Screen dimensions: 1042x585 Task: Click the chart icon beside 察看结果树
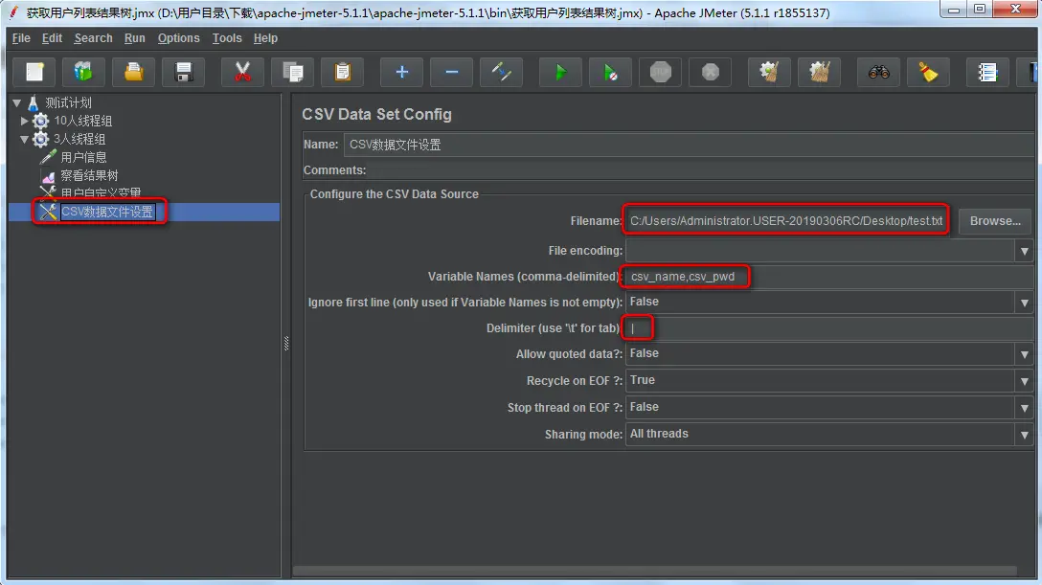click(48, 176)
